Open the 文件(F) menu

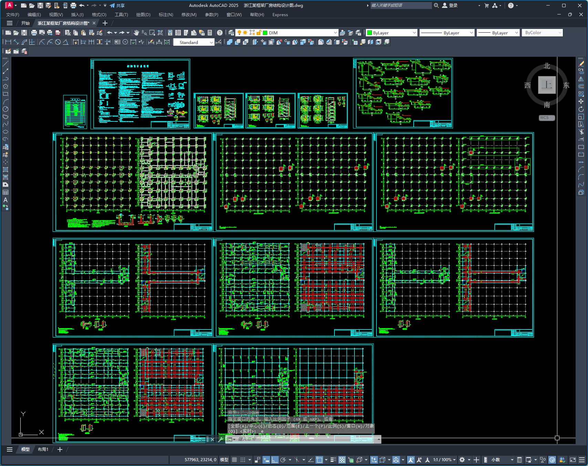pyautogui.click(x=13, y=15)
